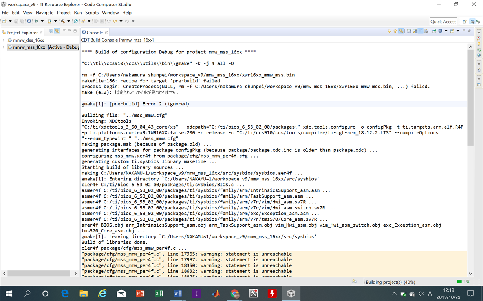Open the File menu
The width and height of the screenshot is (483, 301).
tap(5, 13)
